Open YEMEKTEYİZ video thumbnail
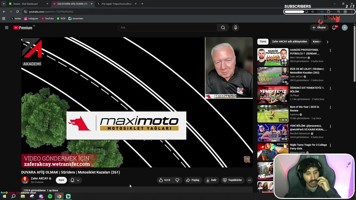The image size is (356, 200). tap(273, 95)
